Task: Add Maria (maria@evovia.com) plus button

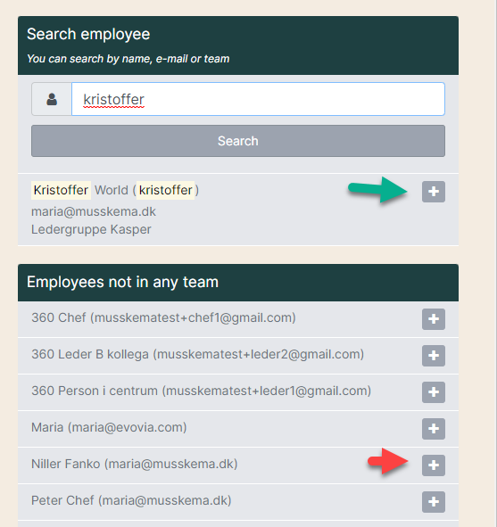Action: tap(434, 429)
